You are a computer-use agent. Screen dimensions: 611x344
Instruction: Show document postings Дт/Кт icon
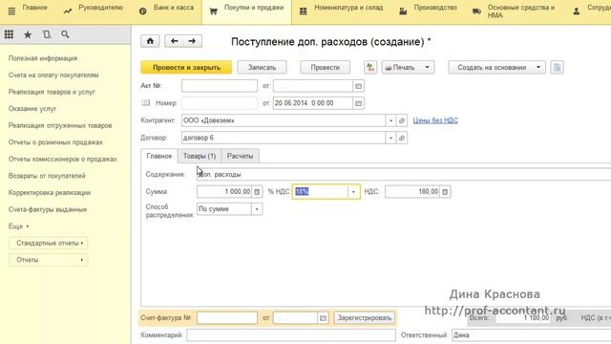point(370,67)
